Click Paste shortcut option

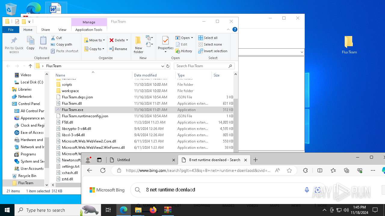coord(64,51)
